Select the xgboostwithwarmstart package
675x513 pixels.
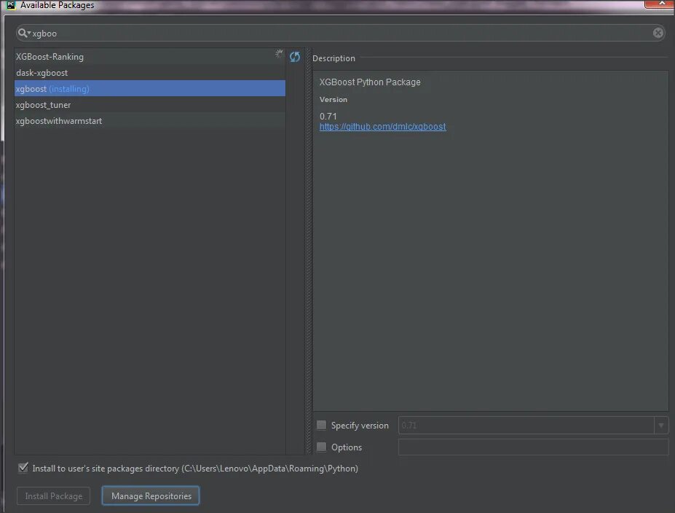pos(150,121)
